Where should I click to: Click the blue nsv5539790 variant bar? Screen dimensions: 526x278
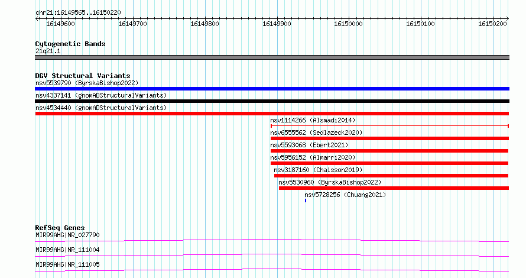(272, 89)
